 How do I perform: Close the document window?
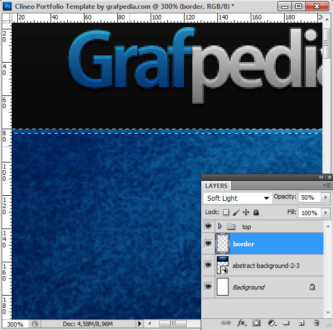(x=317, y=7)
